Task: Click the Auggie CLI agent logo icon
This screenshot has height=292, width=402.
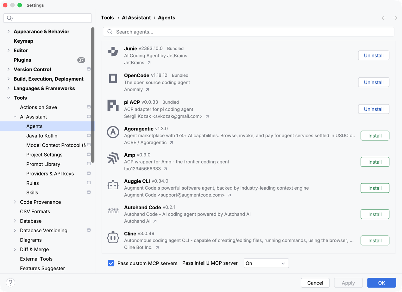Action: 113,185
